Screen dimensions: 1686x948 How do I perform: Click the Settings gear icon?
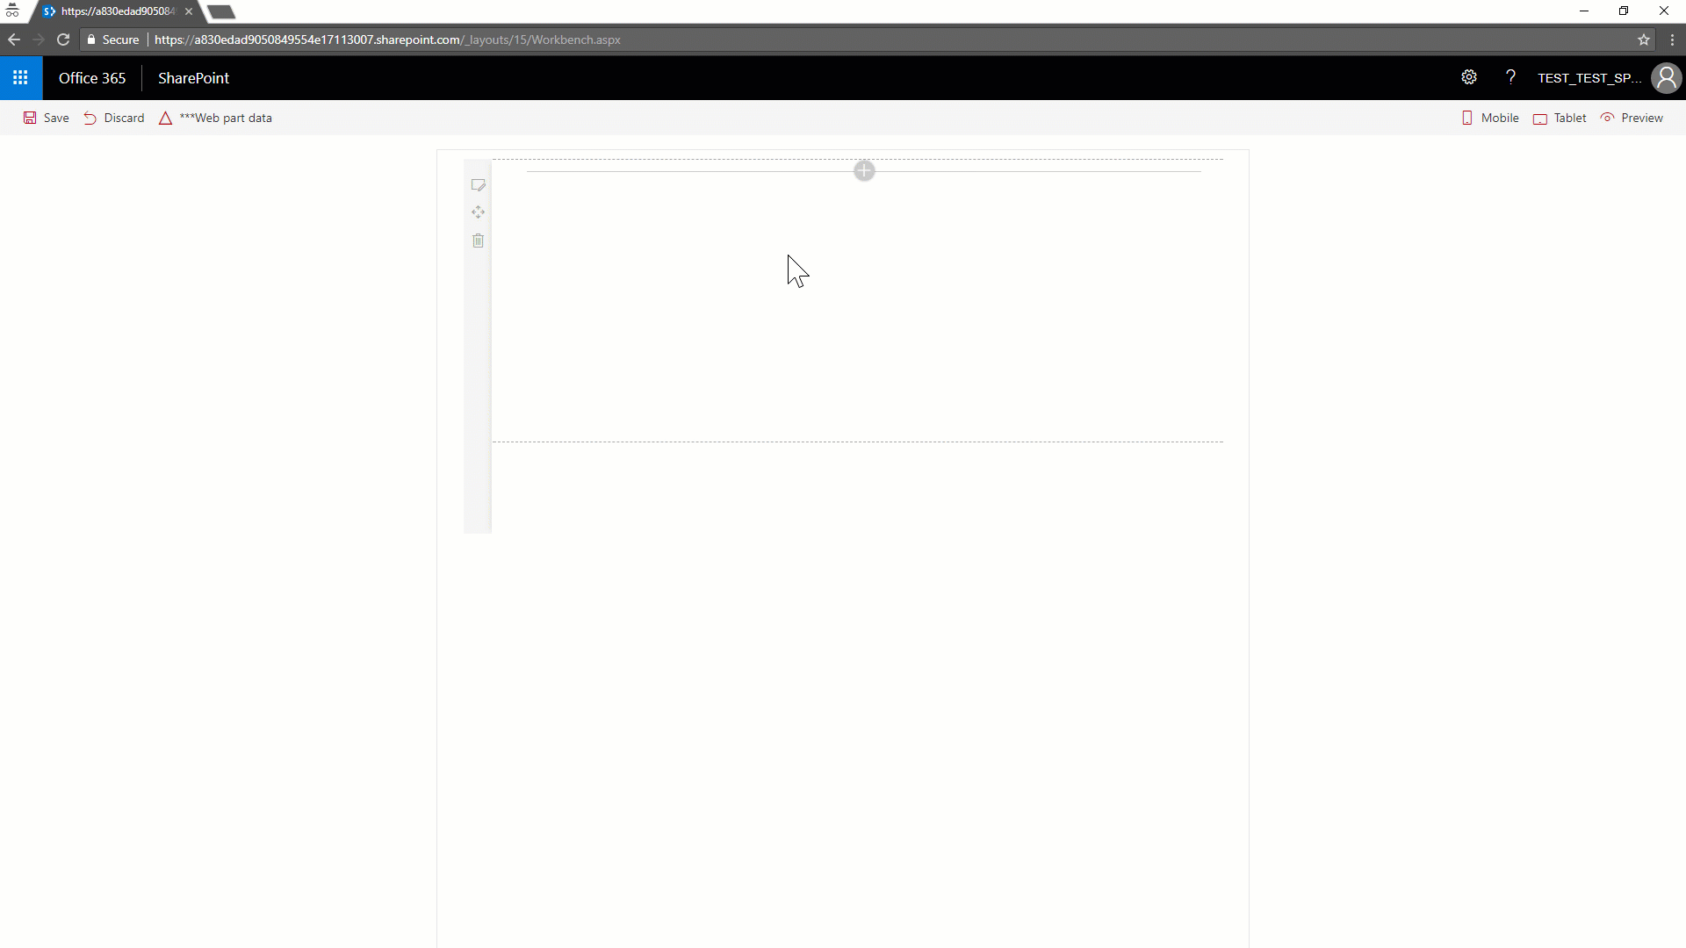tap(1467, 77)
